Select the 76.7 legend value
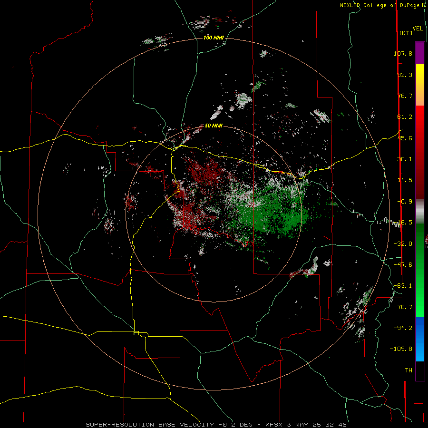The image size is (428, 428). coord(405,96)
